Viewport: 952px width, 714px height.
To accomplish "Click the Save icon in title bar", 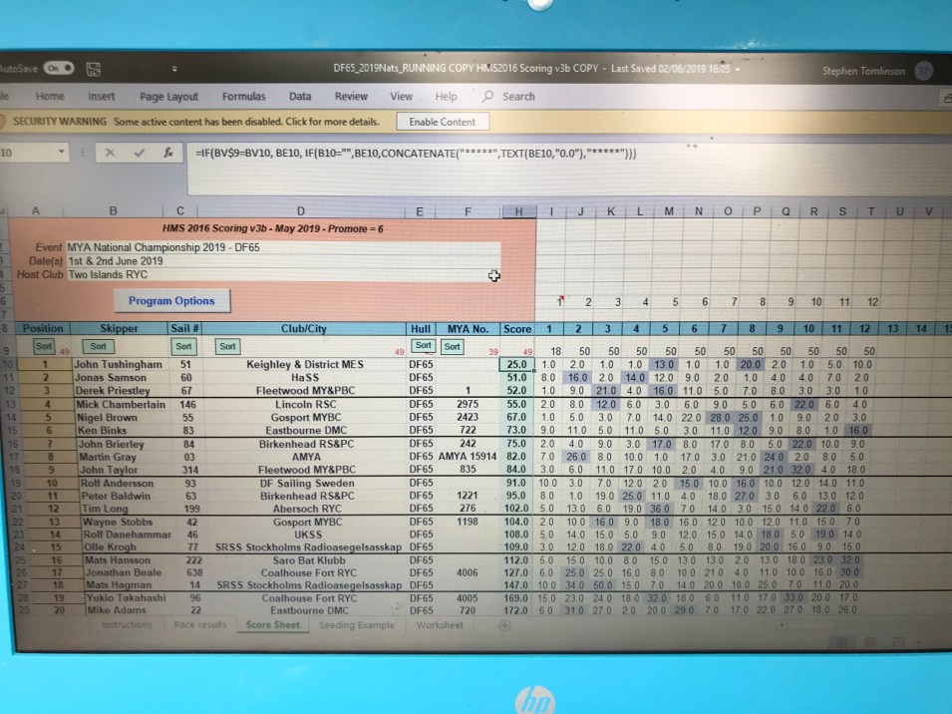I will 95,69.
